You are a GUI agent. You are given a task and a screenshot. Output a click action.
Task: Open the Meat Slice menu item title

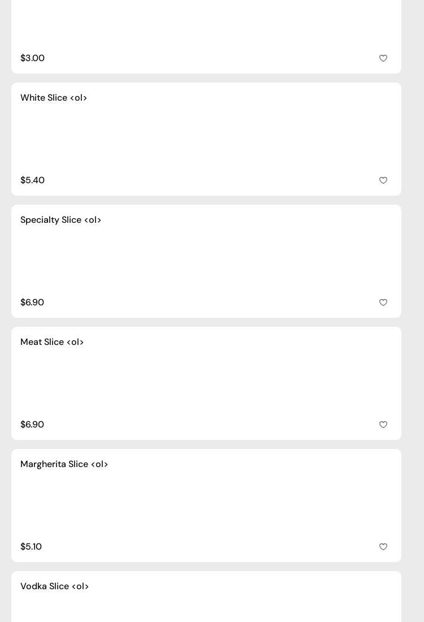click(52, 342)
